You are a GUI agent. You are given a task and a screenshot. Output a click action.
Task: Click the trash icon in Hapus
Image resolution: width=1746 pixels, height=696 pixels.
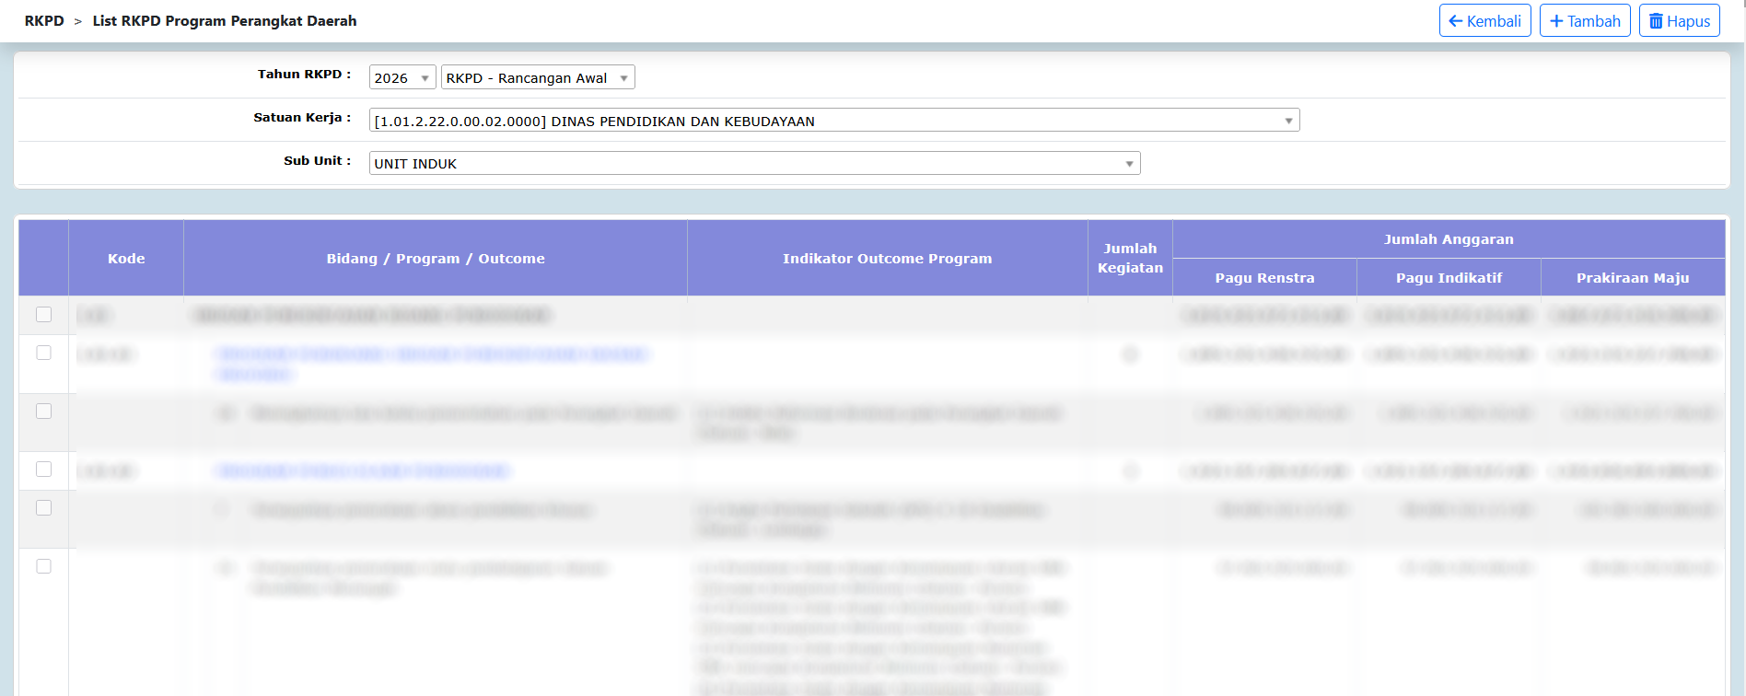click(x=1656, y=21)
